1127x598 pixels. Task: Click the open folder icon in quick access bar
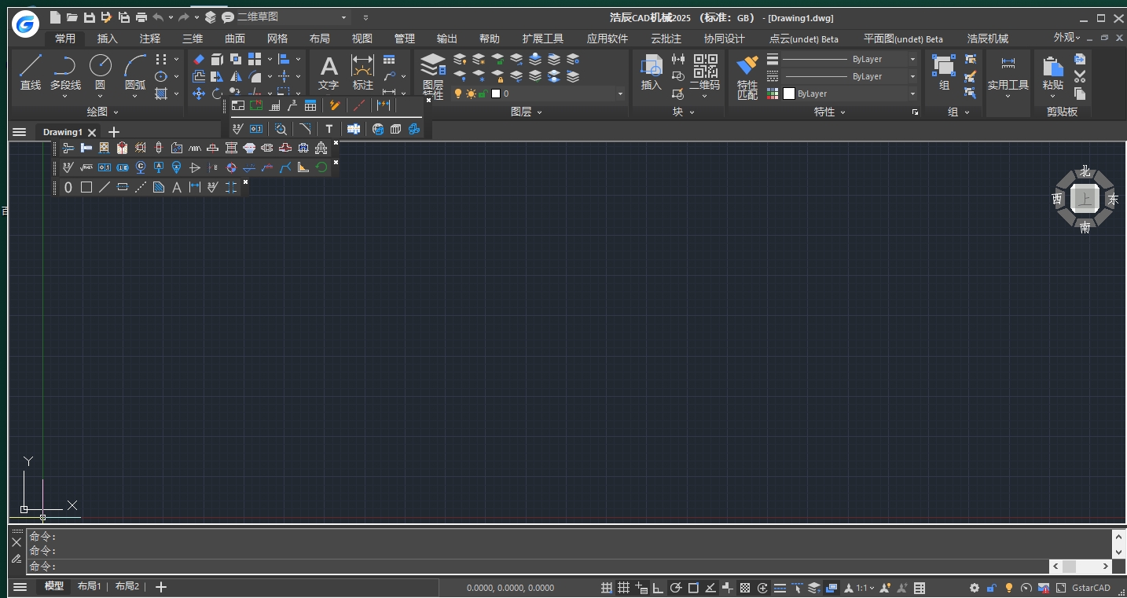[72, 17]
